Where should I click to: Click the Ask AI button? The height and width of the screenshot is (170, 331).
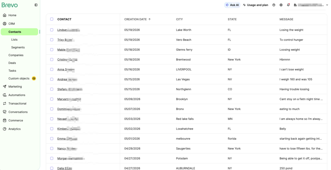[232, 5]
